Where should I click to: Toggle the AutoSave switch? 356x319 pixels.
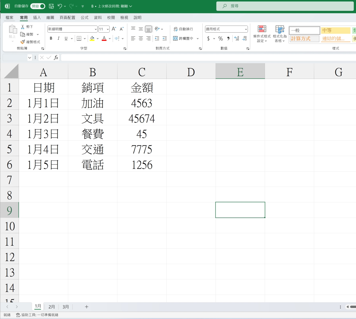point(38,6)
